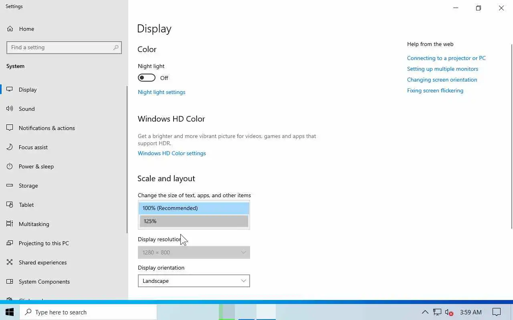This screenshot has width=513, height=320.
Task: Click the System Components icon
Action: coord(10,282)
